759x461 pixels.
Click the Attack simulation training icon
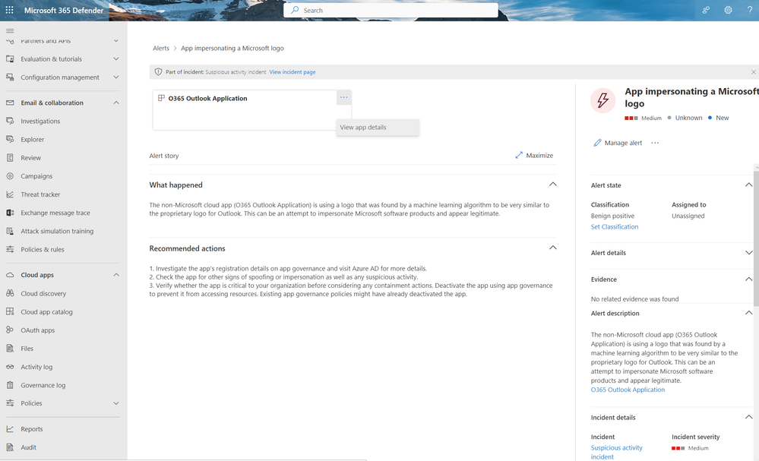[x=10, y=231]
